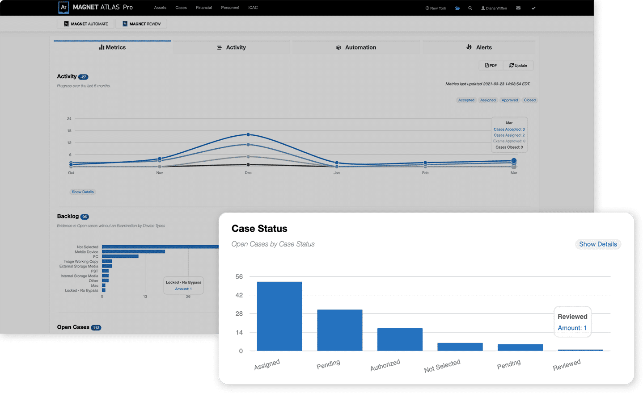The image size is (643, 393).
Task: Switch to the Automation tab
Action: (356, 47)
